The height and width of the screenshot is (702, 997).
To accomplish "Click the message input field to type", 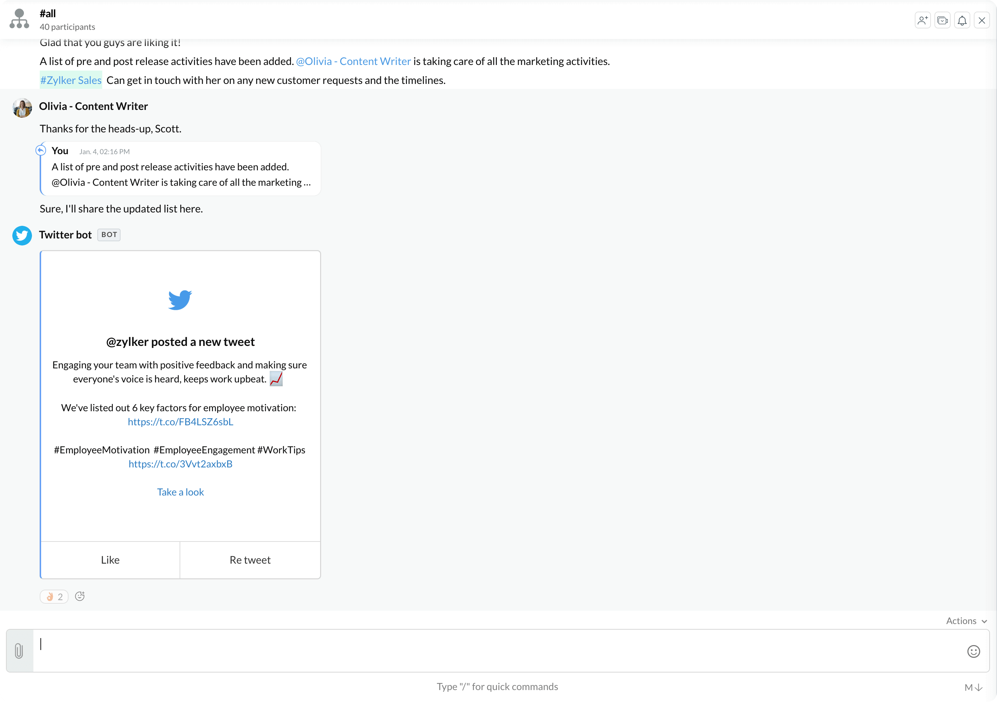I will click(x=498, y=650).
